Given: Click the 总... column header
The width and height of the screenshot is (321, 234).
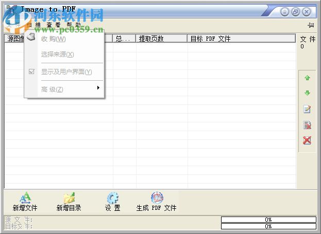Looking at the screenshot, I should pyautogui.click(x=124, y=39).
